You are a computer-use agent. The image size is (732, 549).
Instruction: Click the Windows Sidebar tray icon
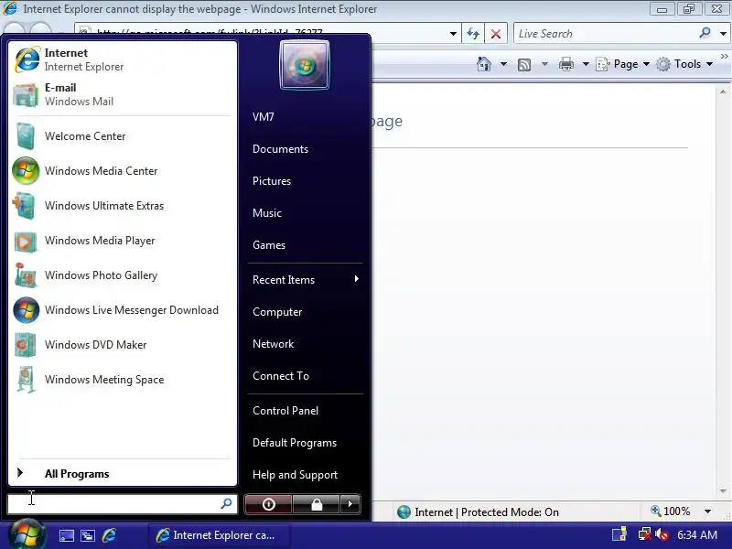(619, 534)
